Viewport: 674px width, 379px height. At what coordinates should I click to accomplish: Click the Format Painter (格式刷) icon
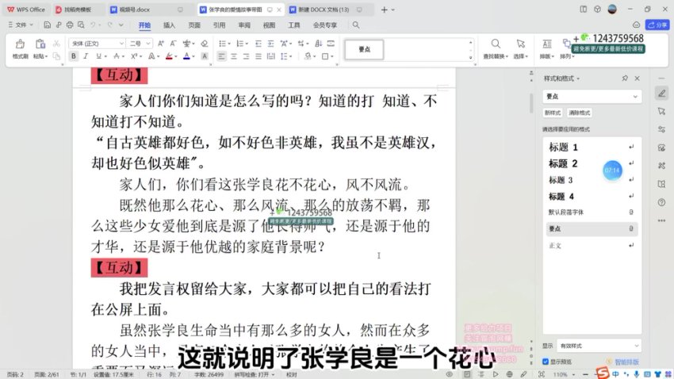pyautogui.click(x=20, y=47)
